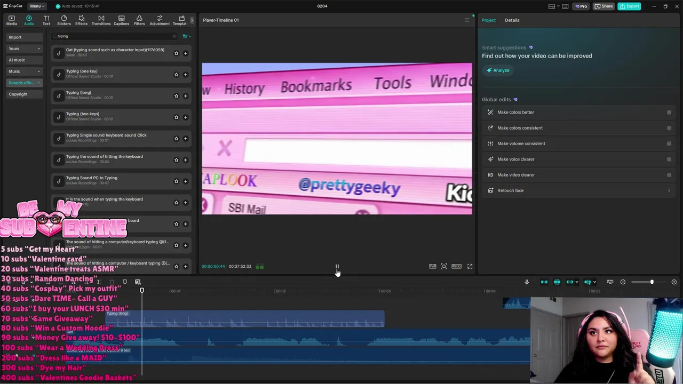Toggle the 'Make volume consistent' option
Viewport: 683px width, 384px height.
tap(669, 143)
